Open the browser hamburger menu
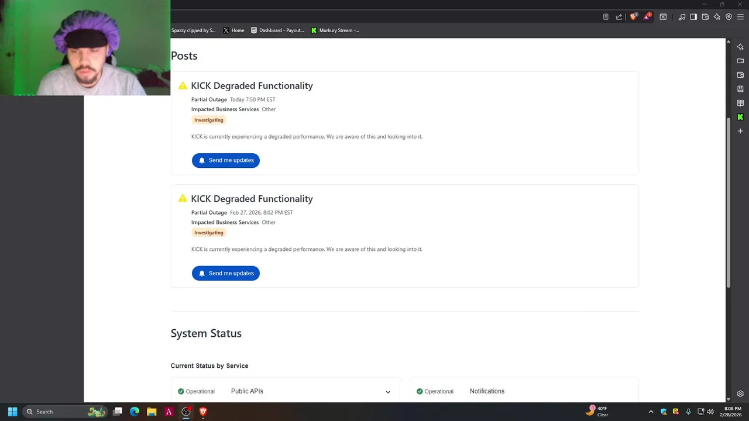This screenshot has height=421, width=749. [740, 17]
